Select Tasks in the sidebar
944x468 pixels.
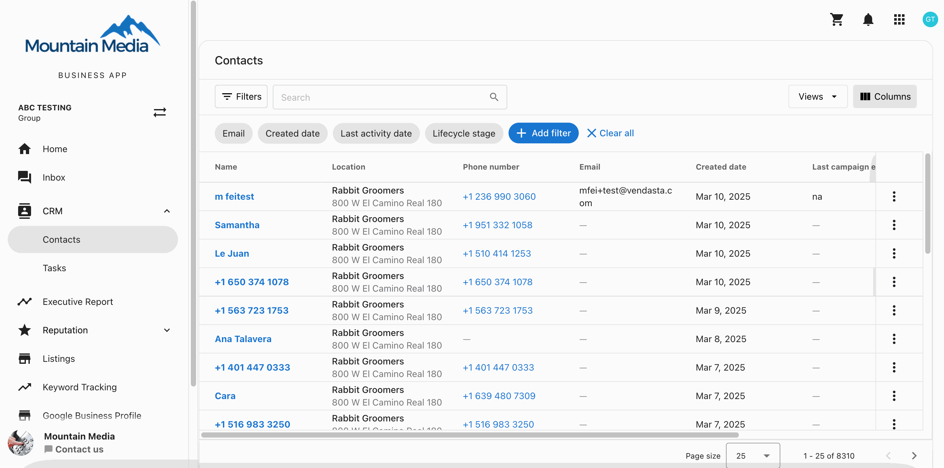point(54,268)
